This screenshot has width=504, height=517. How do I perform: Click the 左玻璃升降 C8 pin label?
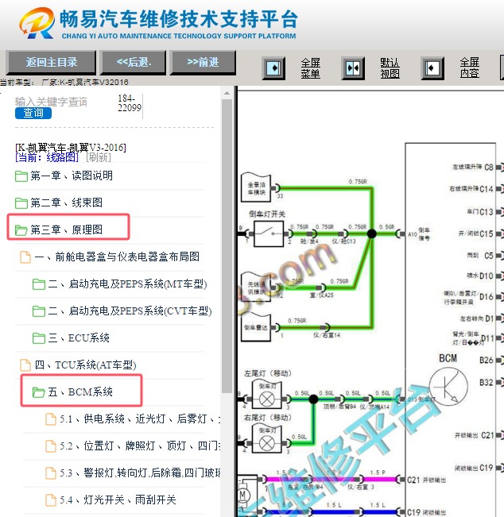[473, 168]
